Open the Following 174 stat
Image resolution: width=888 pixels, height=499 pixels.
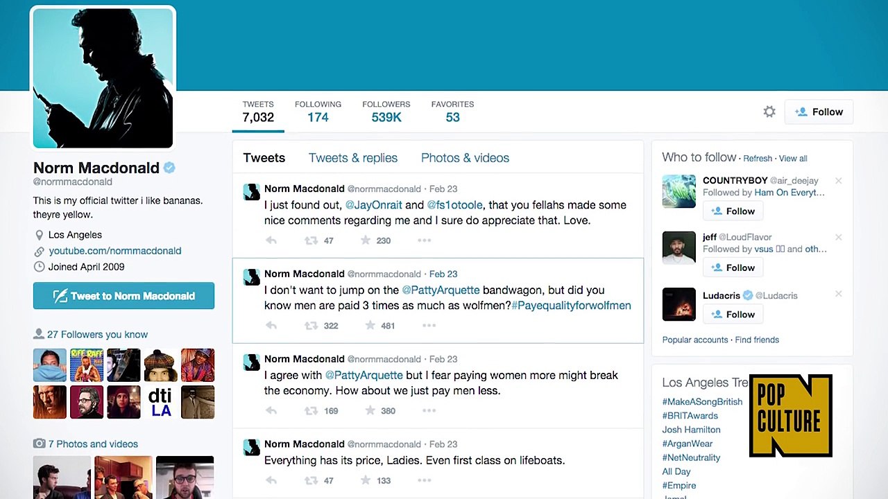(x=318, y=112)
